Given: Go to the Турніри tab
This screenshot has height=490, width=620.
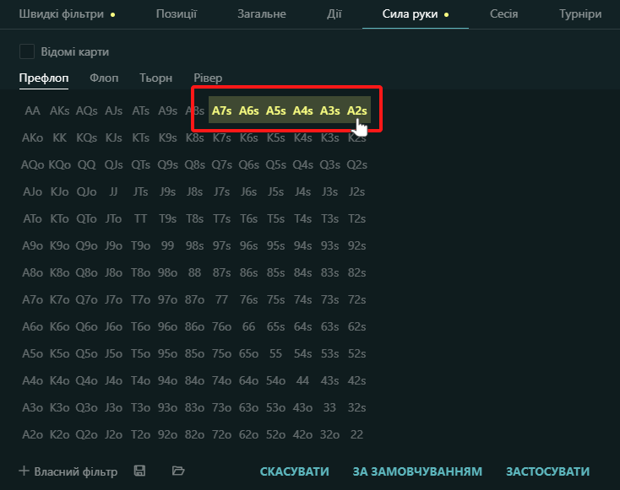Looking at the screenshot, I should click(580, 14).
